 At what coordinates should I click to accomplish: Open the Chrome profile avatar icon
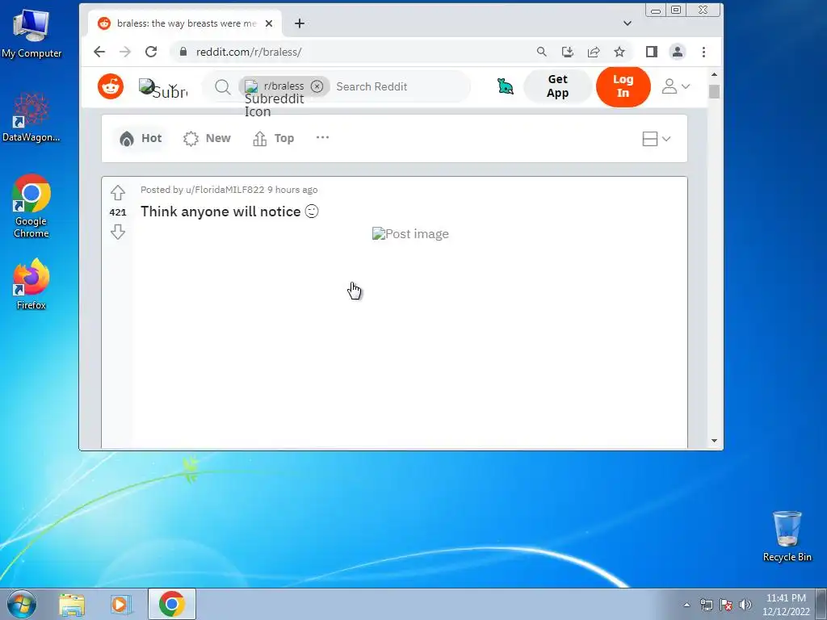678,52
